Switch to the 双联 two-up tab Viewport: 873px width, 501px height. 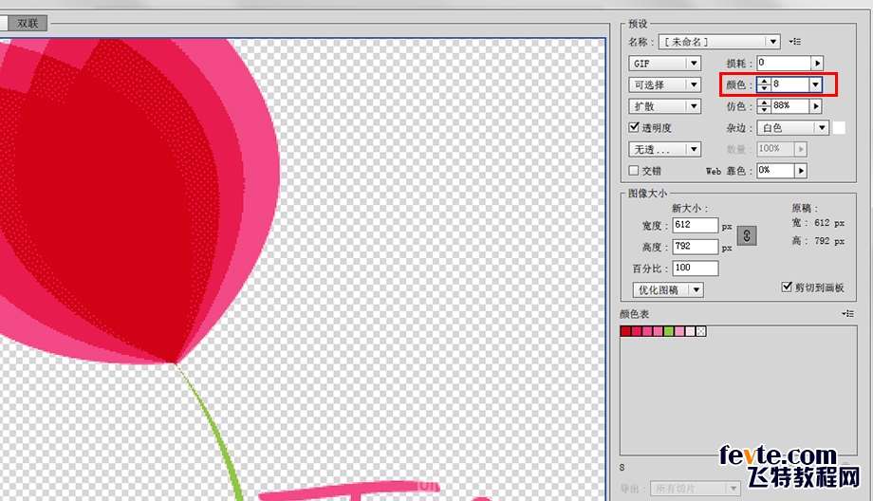[28, 24]
